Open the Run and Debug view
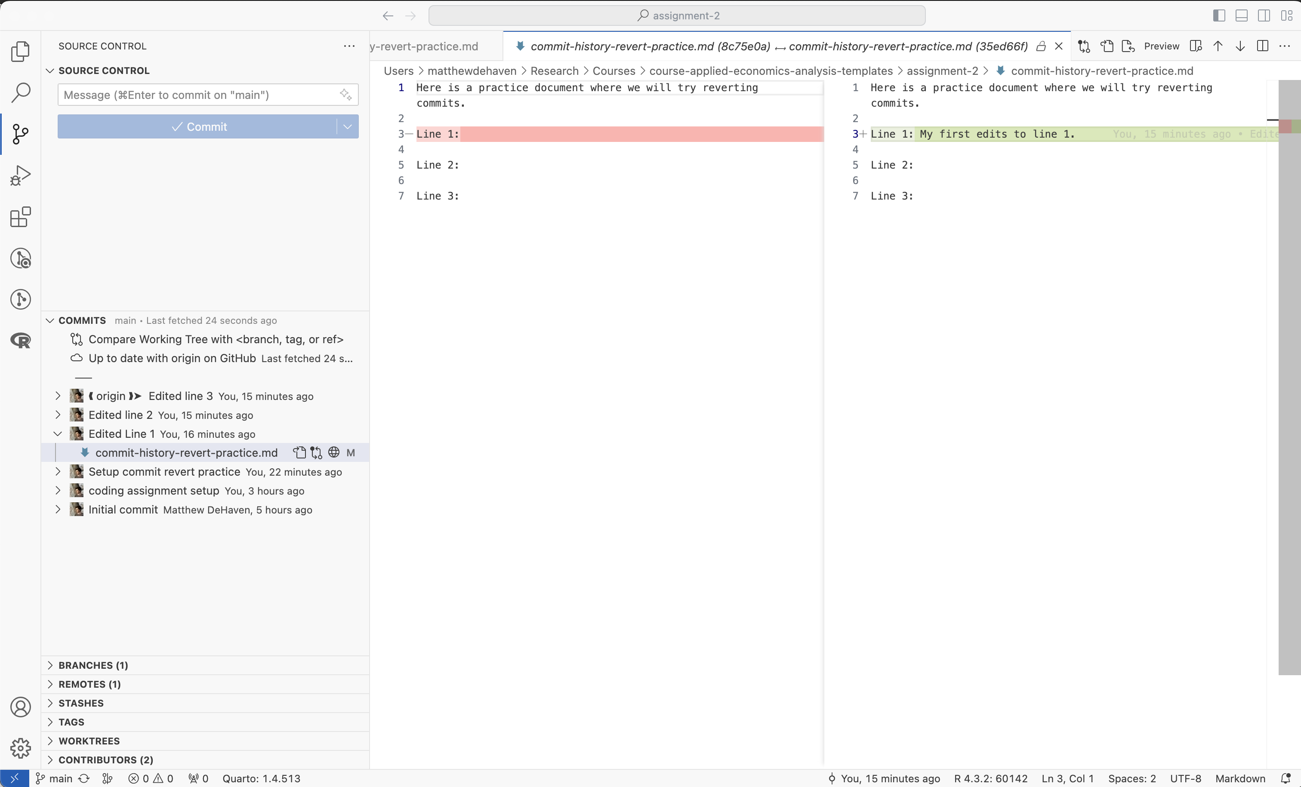 [21, 175]
